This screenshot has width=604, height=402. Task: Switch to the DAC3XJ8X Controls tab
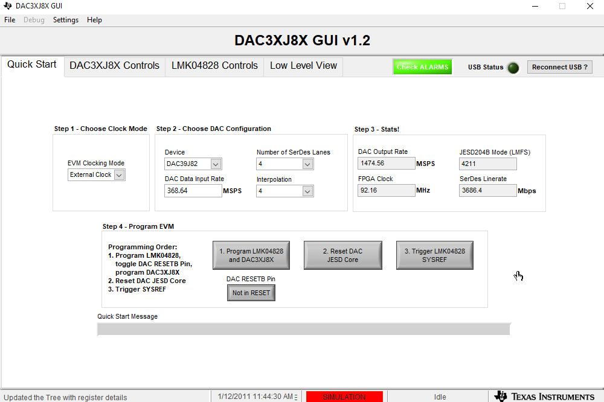pyautogui.click(x=114, y=66)
